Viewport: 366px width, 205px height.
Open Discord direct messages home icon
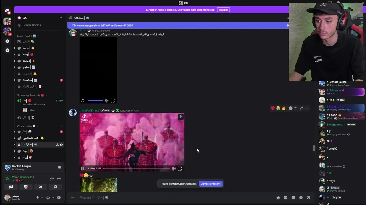tap(7, 11)
